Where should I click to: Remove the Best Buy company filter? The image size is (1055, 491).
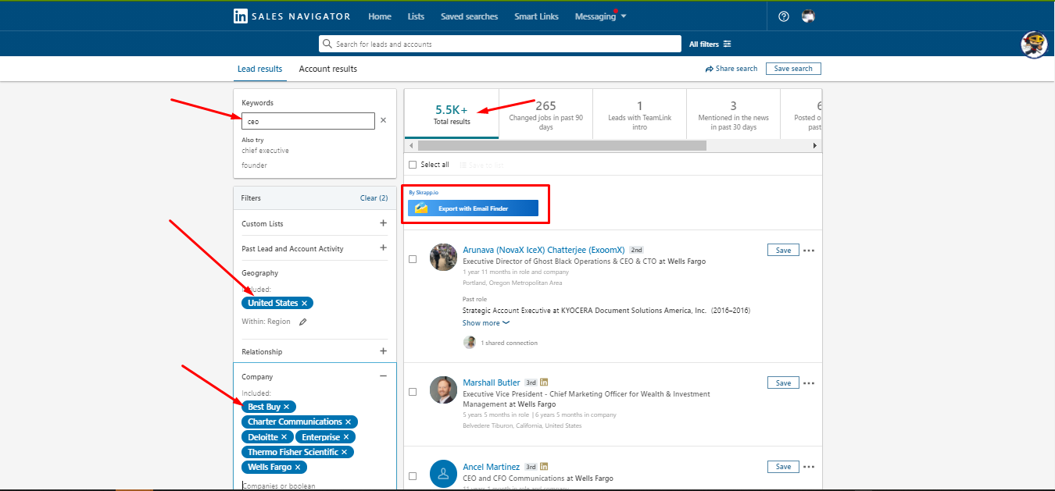coord(287,407)
